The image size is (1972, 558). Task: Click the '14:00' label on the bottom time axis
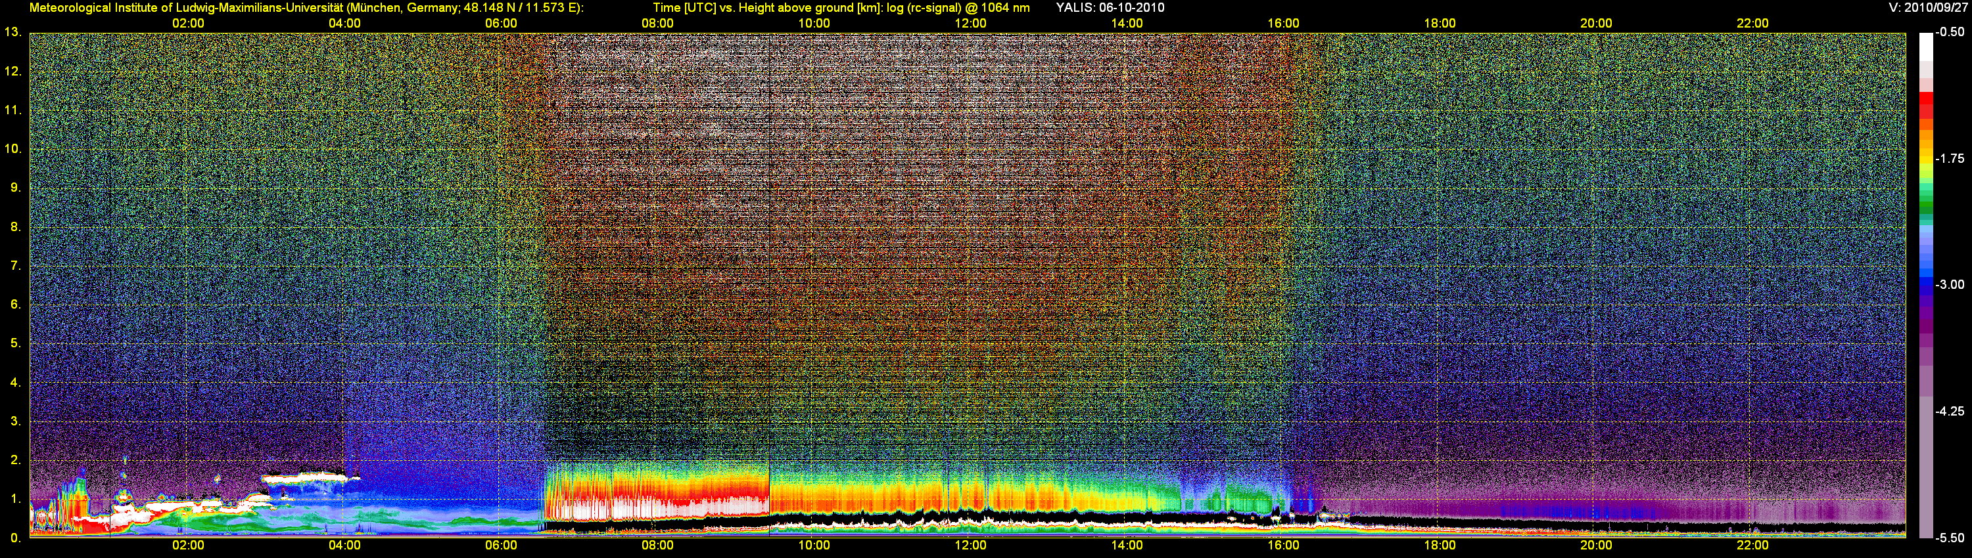1127,545
